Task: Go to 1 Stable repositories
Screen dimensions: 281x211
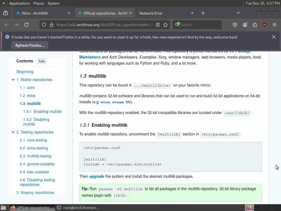Action: tap(34, 79)
